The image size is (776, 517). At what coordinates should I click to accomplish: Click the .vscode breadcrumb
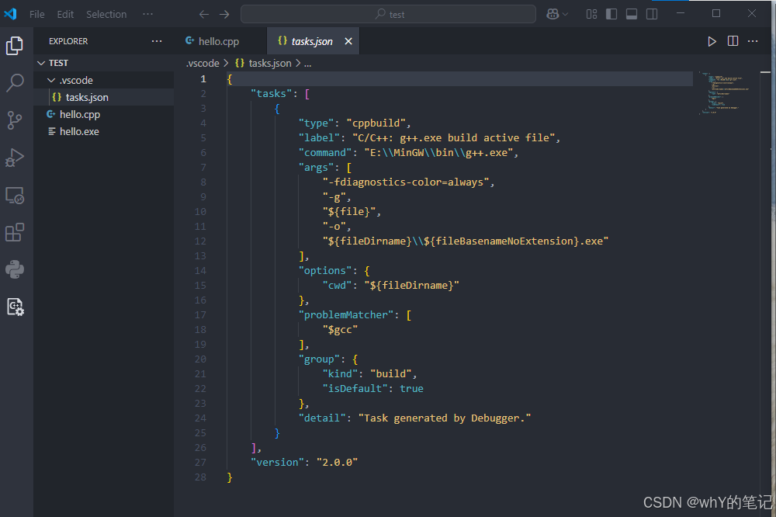point(203,64)
